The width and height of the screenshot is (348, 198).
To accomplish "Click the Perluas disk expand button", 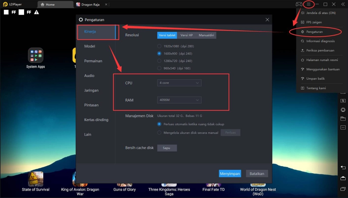I will [x=230, y=133].
